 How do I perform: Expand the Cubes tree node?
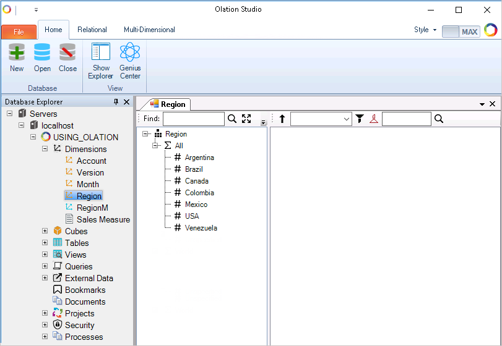click(45, 231)
